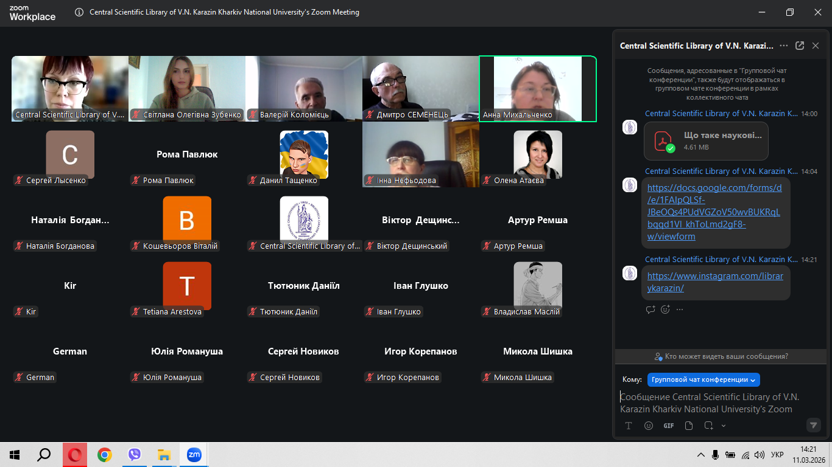Click the text formatting T icon
Image resolution: width=832 pixels, height=467 pixels.
629,426
